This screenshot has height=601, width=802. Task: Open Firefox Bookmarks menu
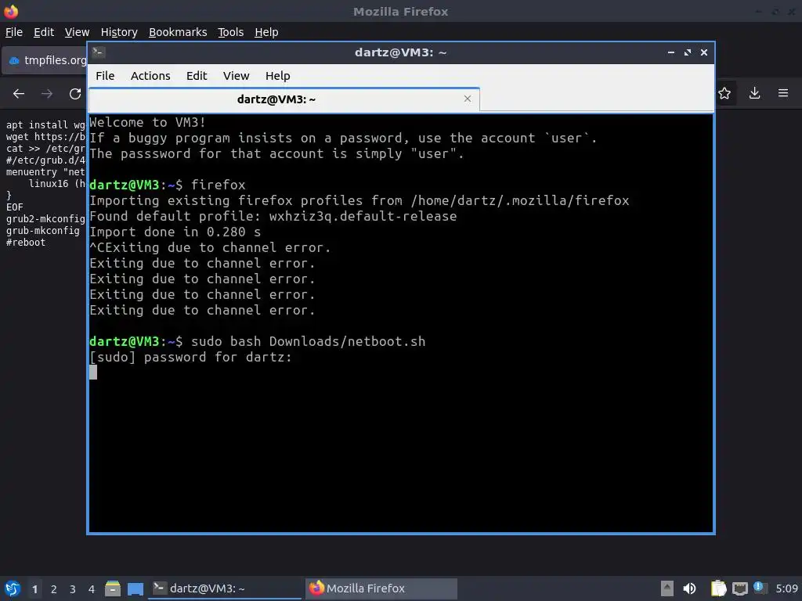[178, 32]
